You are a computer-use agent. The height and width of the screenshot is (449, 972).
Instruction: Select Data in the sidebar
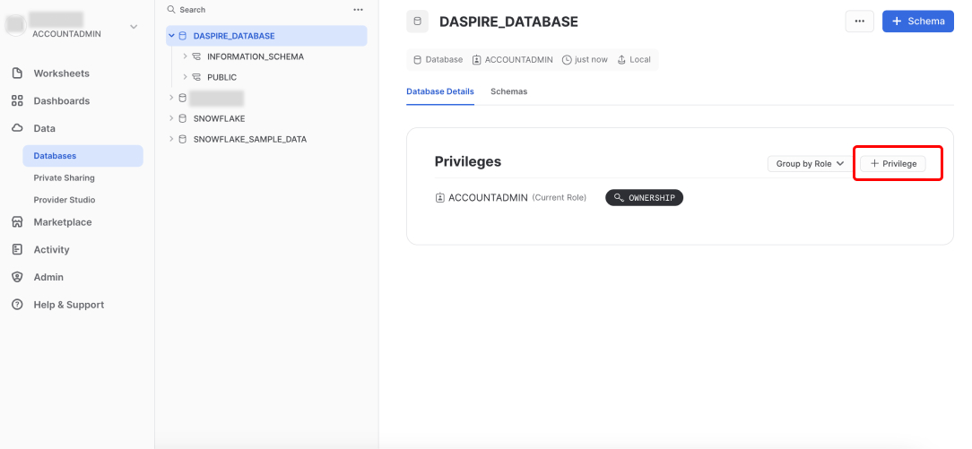[44, 128]
